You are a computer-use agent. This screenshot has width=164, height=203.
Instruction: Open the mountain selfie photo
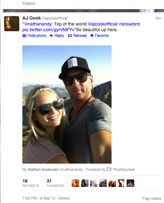point(67,104)
